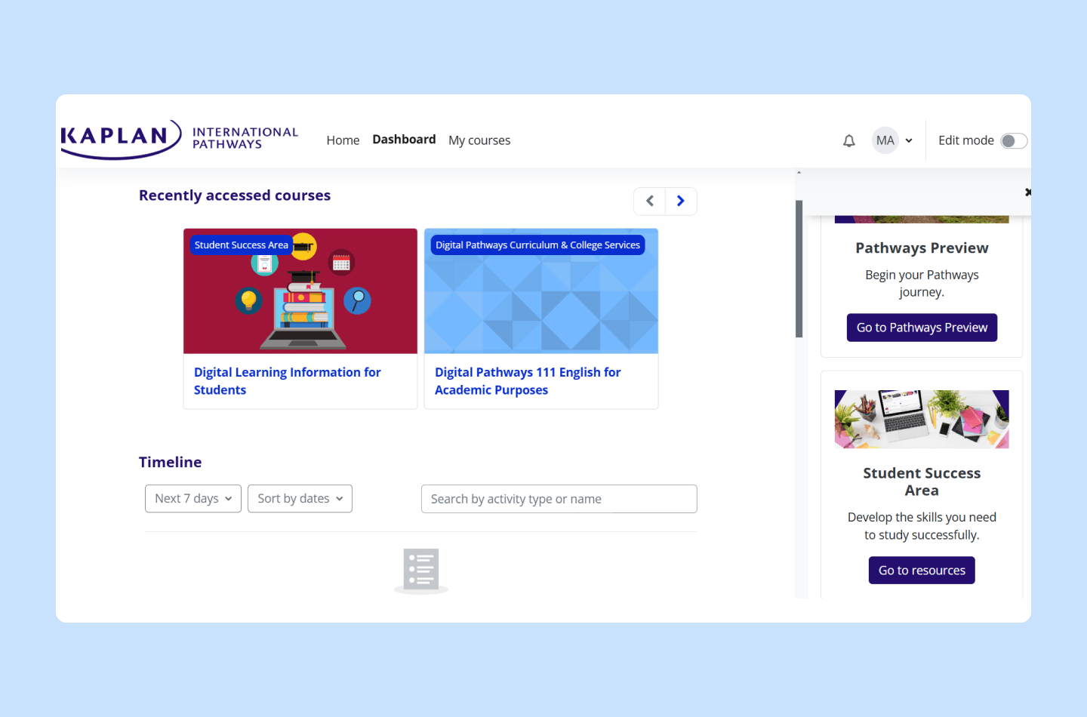Switch to the My courses tab
Screen dimensions: 1087x717
(x=479, y=140)
